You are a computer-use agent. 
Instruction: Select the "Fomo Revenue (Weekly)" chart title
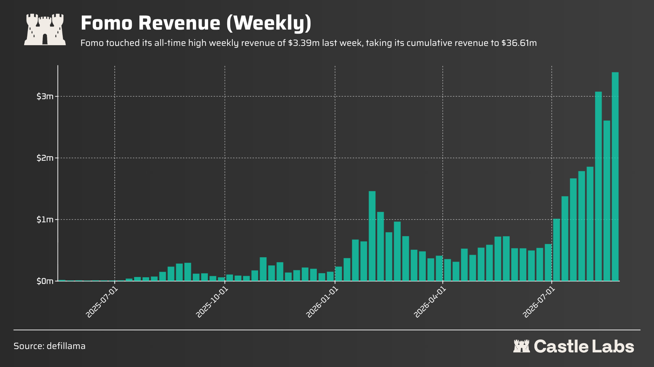196,23
